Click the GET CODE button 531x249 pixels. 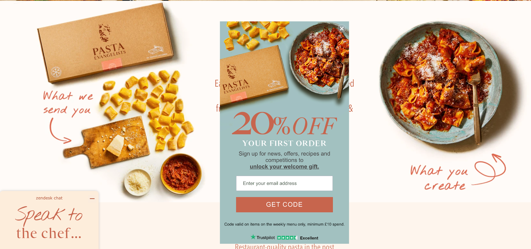(x=284, y=205)
